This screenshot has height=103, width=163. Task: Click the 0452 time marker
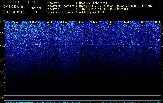click(33, 22)
